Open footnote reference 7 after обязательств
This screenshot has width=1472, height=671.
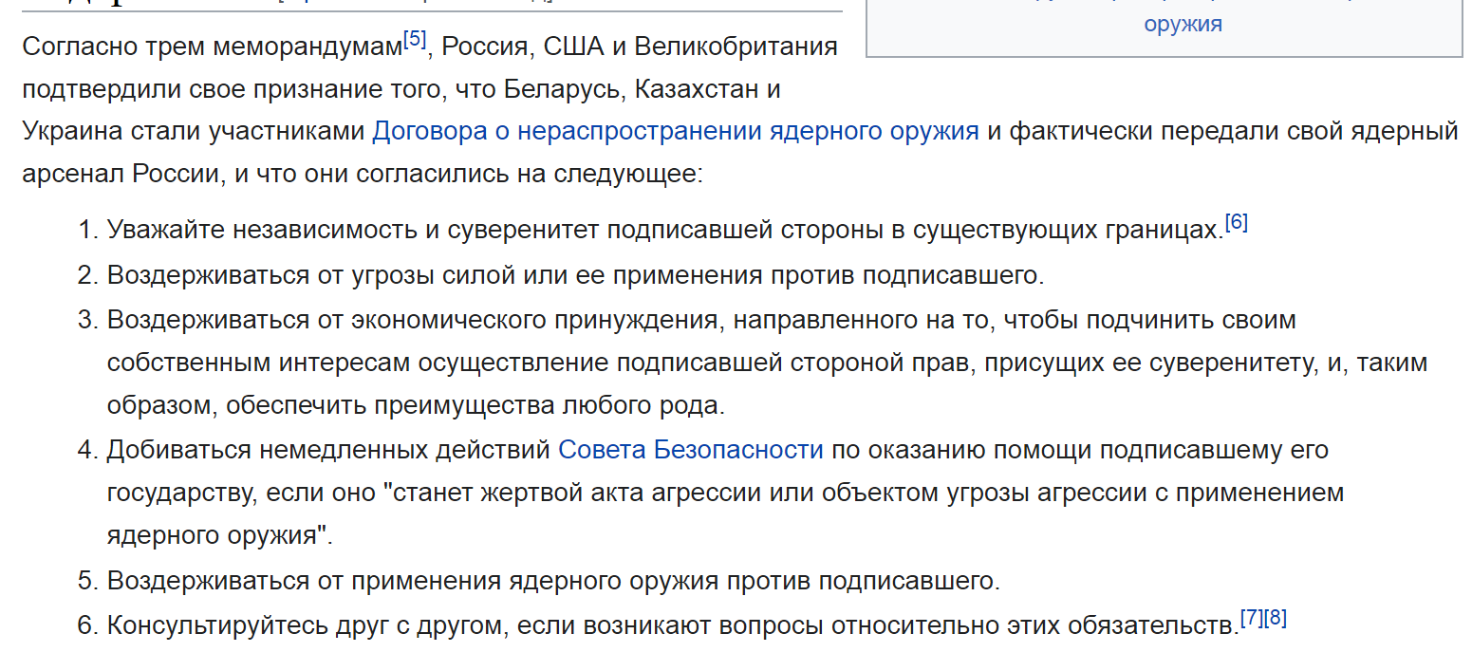click(1252, 618)
